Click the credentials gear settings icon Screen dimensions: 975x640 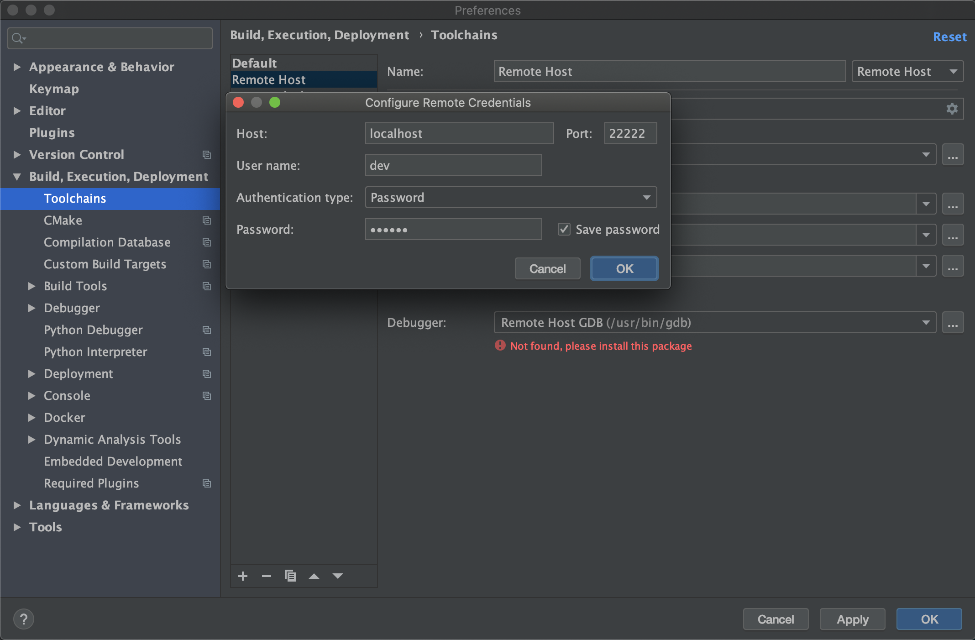952,109
